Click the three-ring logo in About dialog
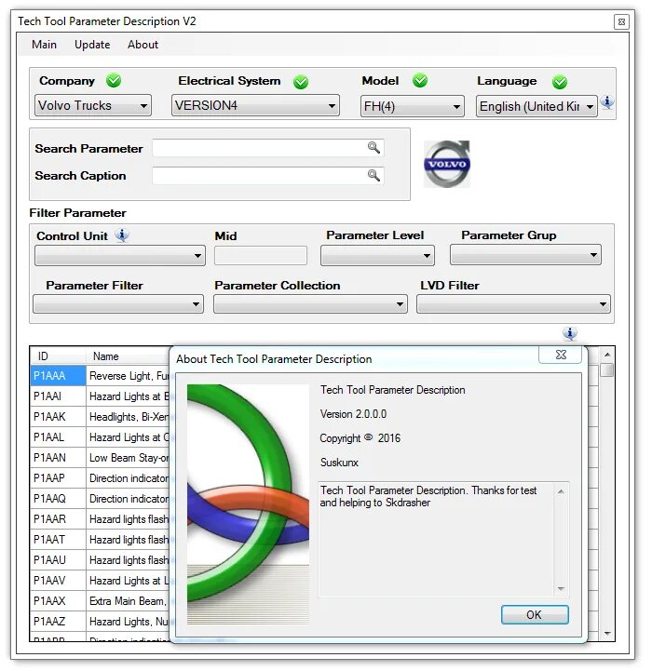 (248, 504)
